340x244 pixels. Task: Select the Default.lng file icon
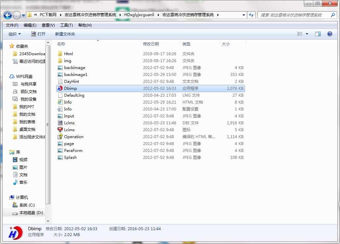click(x=60, y=95)
